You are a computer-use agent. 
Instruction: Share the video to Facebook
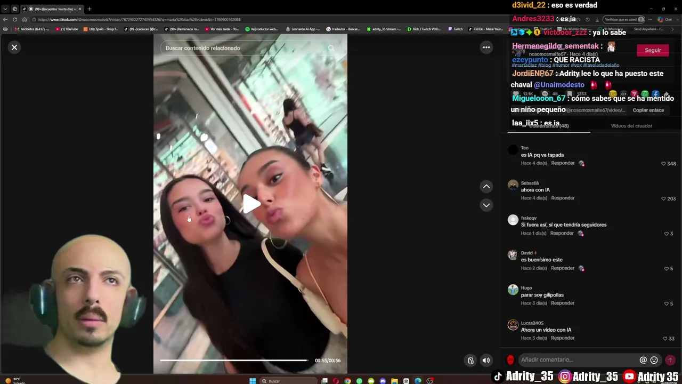[655, 94]
